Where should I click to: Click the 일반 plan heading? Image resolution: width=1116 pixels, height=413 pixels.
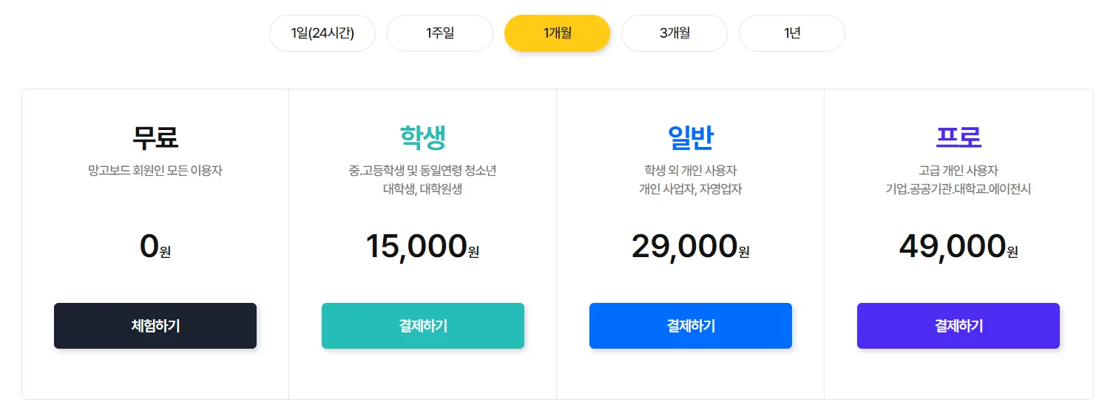pyautogui.click(x=691, y=137)
